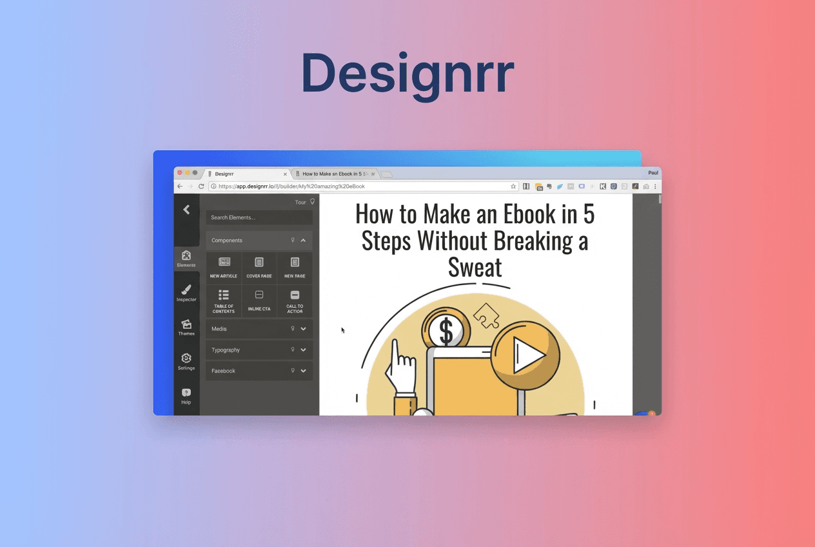
Task: Toggle the lightbulb hint beside Media
Action: click(293, 329)
